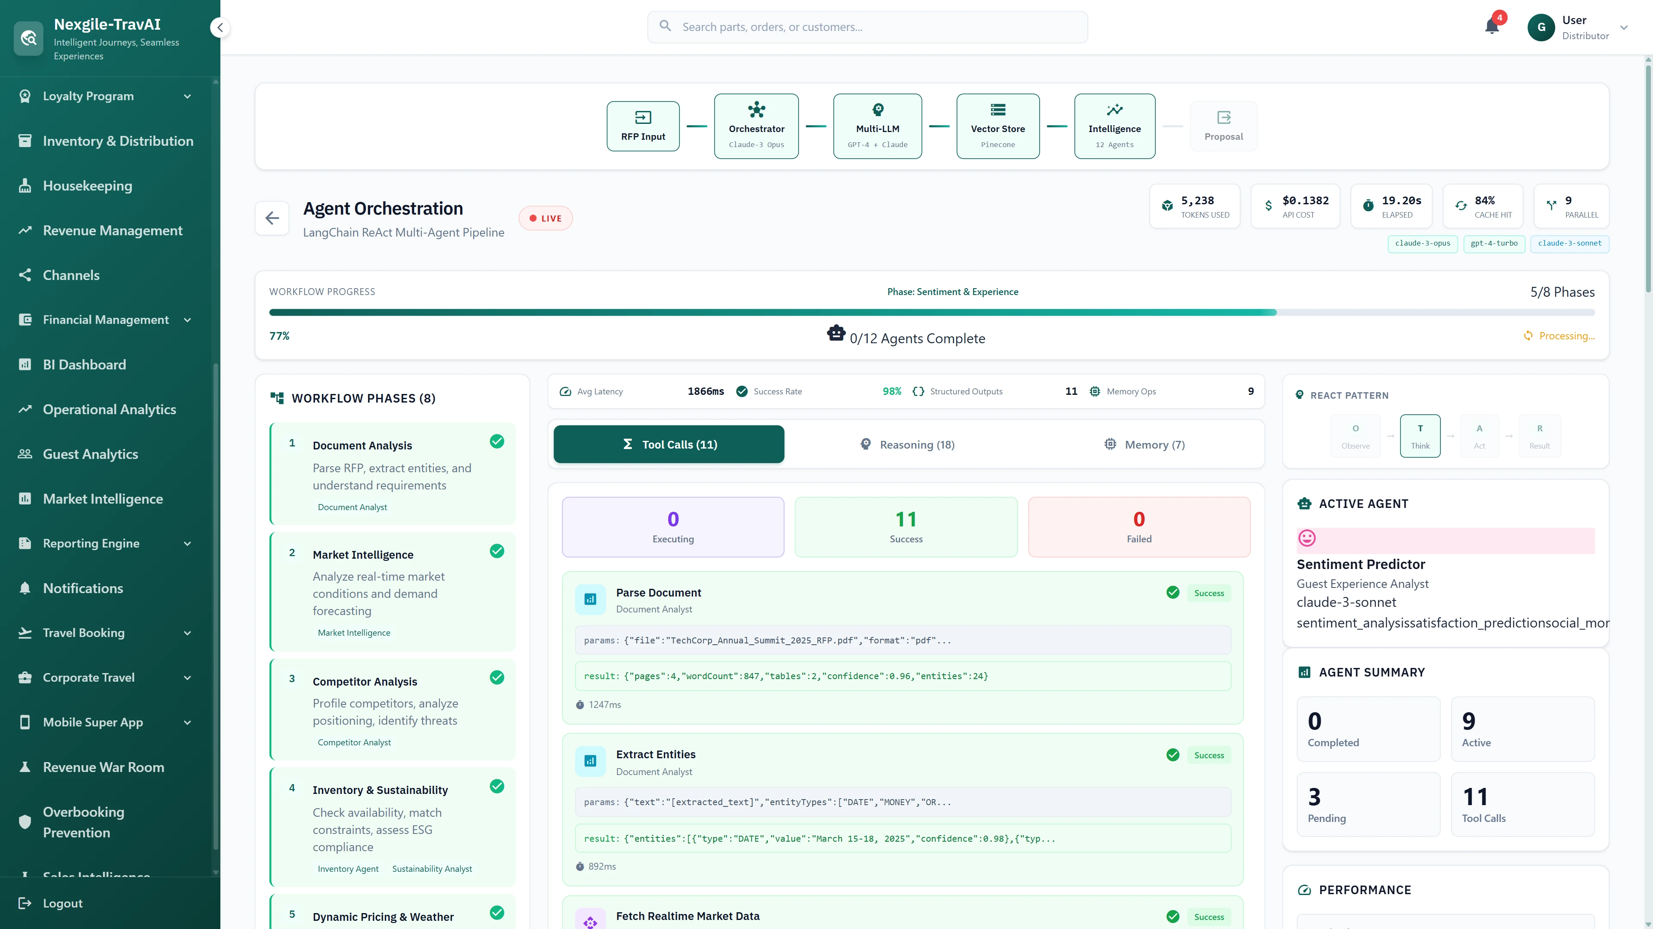Select the Orchestrator Claude-3 Opus node

(x=756, y=126)
